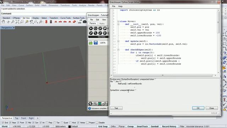
Task: Enable the Perp osnap checkbox
Action: tap(47, 123)
